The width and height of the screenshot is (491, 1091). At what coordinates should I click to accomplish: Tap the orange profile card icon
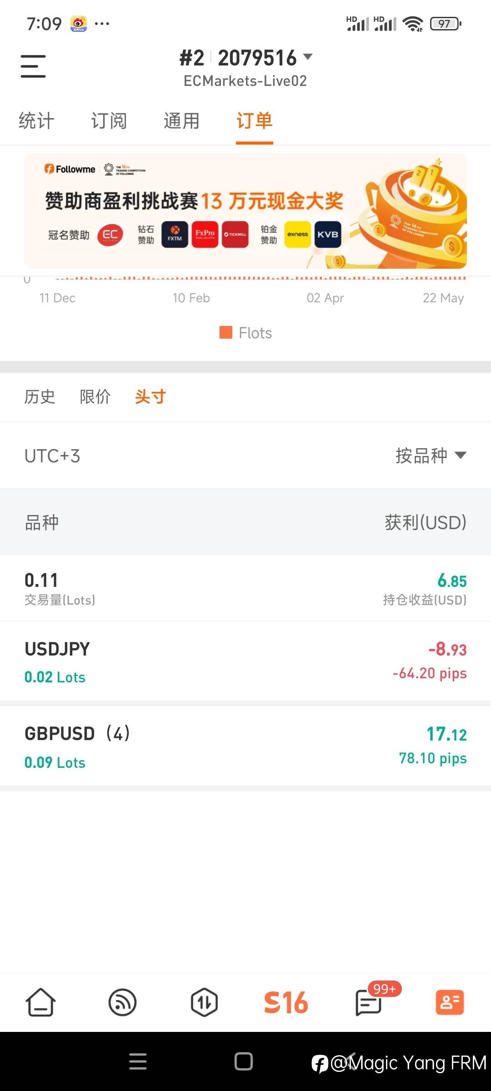450,1002
